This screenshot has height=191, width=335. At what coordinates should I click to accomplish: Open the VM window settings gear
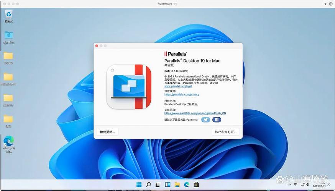pyautogui.click(x=331, y=4)
